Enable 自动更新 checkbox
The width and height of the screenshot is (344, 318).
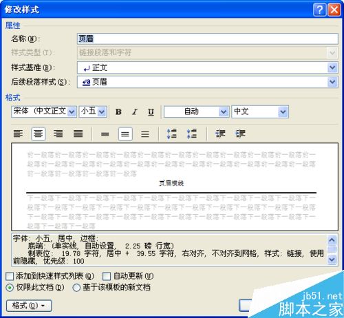pyautogui.click(x=107, y=276)
